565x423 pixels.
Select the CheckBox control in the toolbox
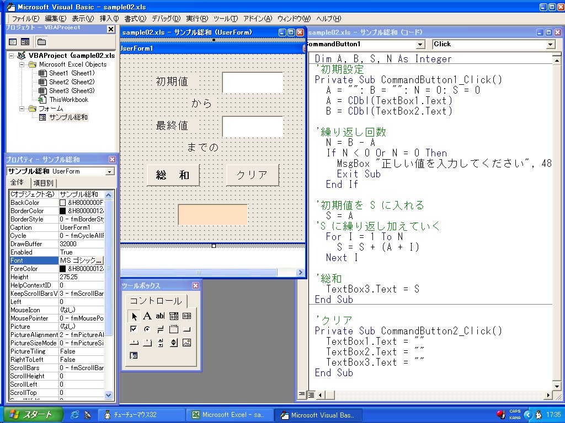(x=134, y=329)
